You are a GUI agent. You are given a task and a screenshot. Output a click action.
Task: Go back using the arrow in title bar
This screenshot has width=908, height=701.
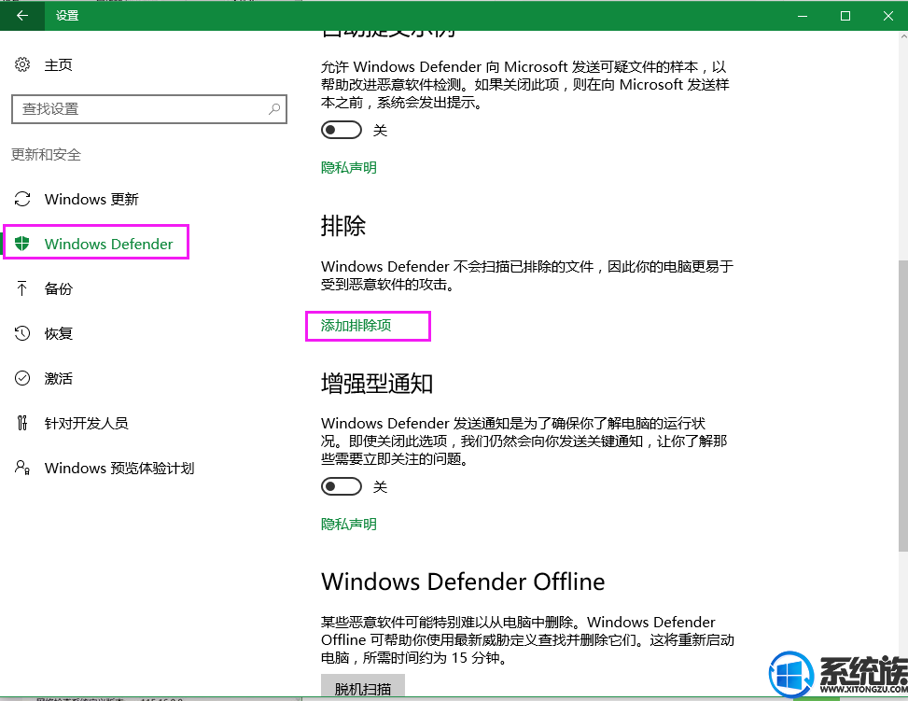click(22, 16)
